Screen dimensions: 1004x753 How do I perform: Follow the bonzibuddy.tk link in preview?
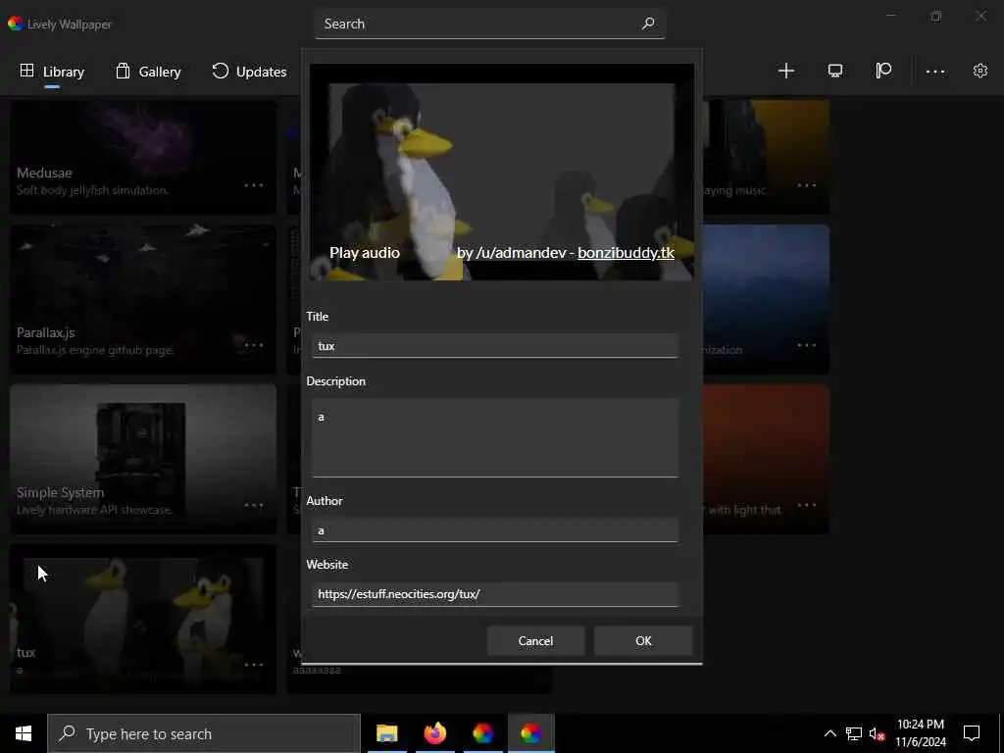[x=626, y=253]
